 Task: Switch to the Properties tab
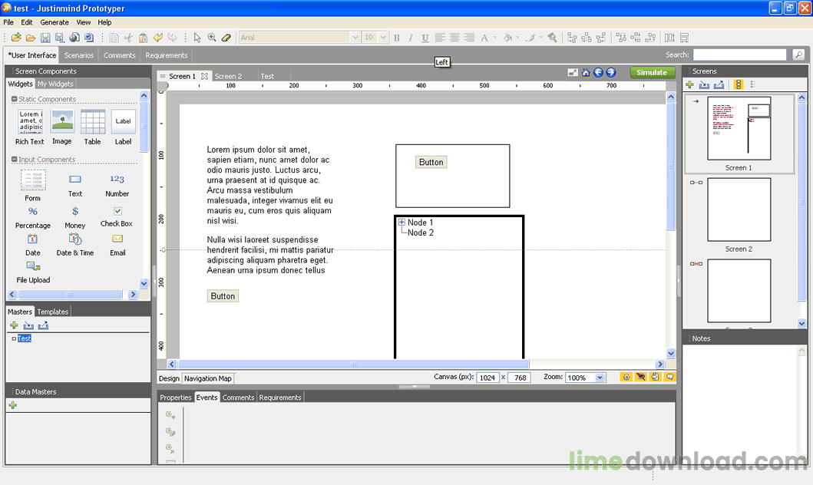click(175, 398)
